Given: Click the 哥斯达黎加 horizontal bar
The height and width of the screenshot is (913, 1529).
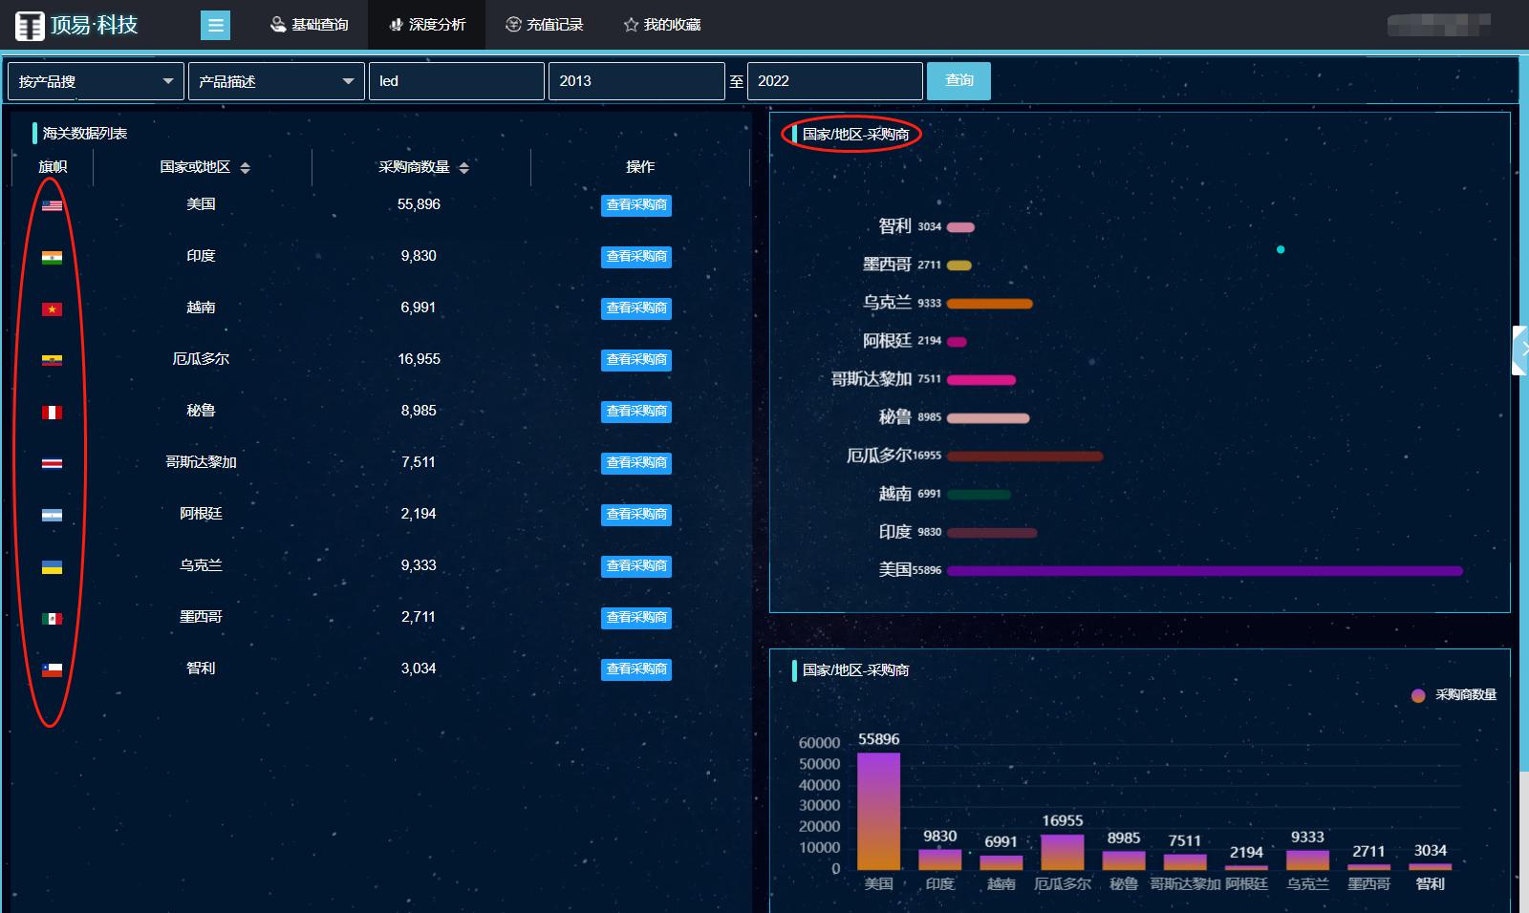Looking at the screenshot, I should (980, 380).
